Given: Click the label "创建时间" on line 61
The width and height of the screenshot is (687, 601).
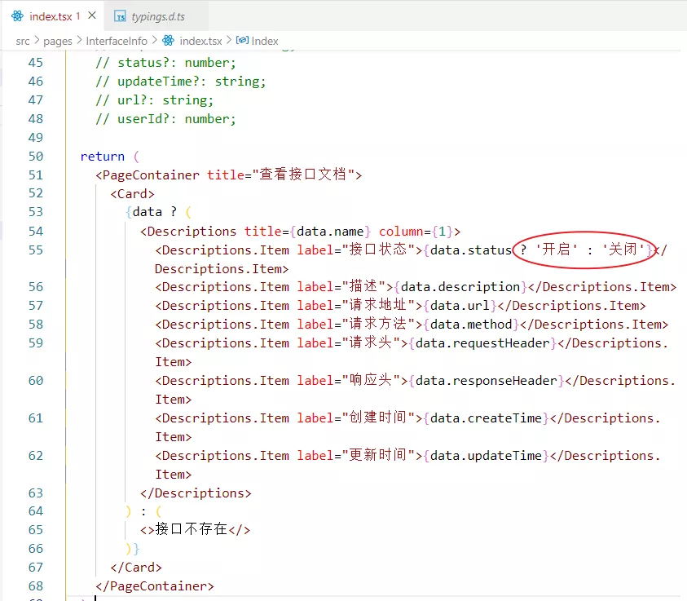Looking at the screenshot, I should point(379,418).
